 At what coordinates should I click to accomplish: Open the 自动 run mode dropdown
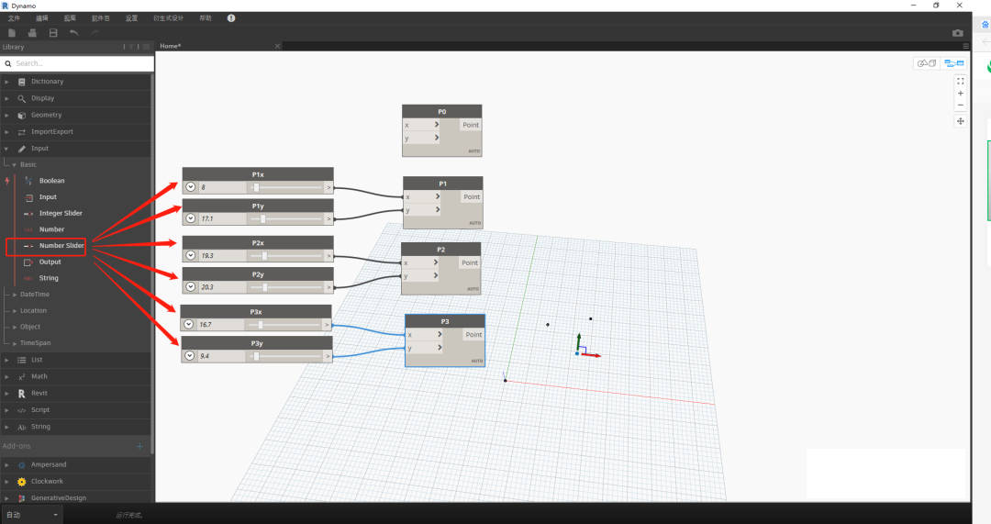click(x=31, y=515)
